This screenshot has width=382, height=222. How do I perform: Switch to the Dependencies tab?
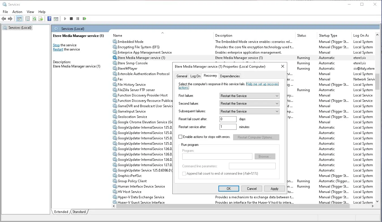(x=230, y=76)
